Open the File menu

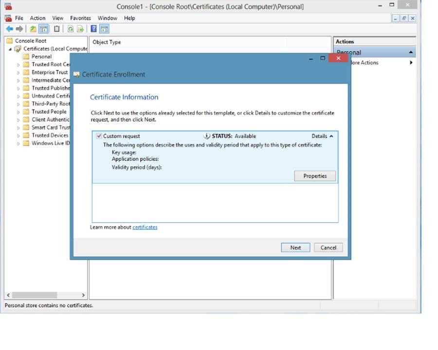click(19, 18)
